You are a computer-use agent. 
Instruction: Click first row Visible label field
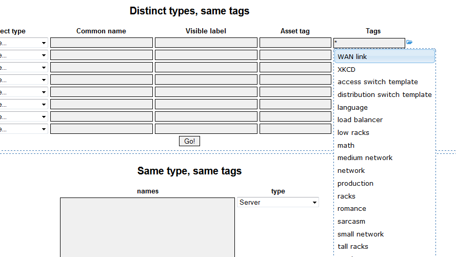[206, 43]
